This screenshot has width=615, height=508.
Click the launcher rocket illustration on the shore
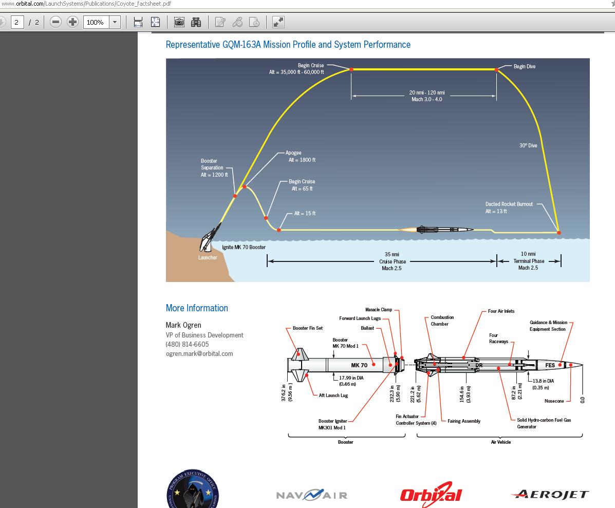click(x=210, y=238)
